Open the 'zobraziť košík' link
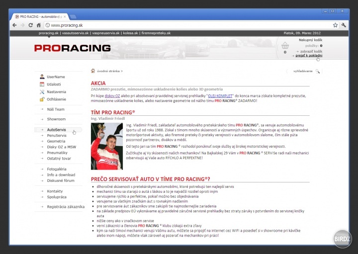The height and width of the screenshot is (254, 358). pos(311,51)
